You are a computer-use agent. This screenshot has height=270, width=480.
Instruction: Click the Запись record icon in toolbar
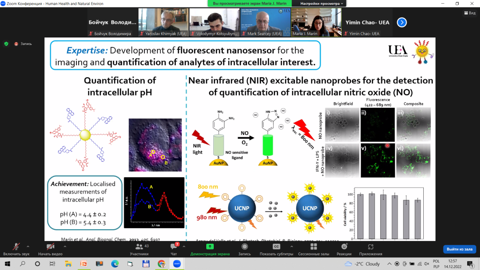click(x=244, y=247)
